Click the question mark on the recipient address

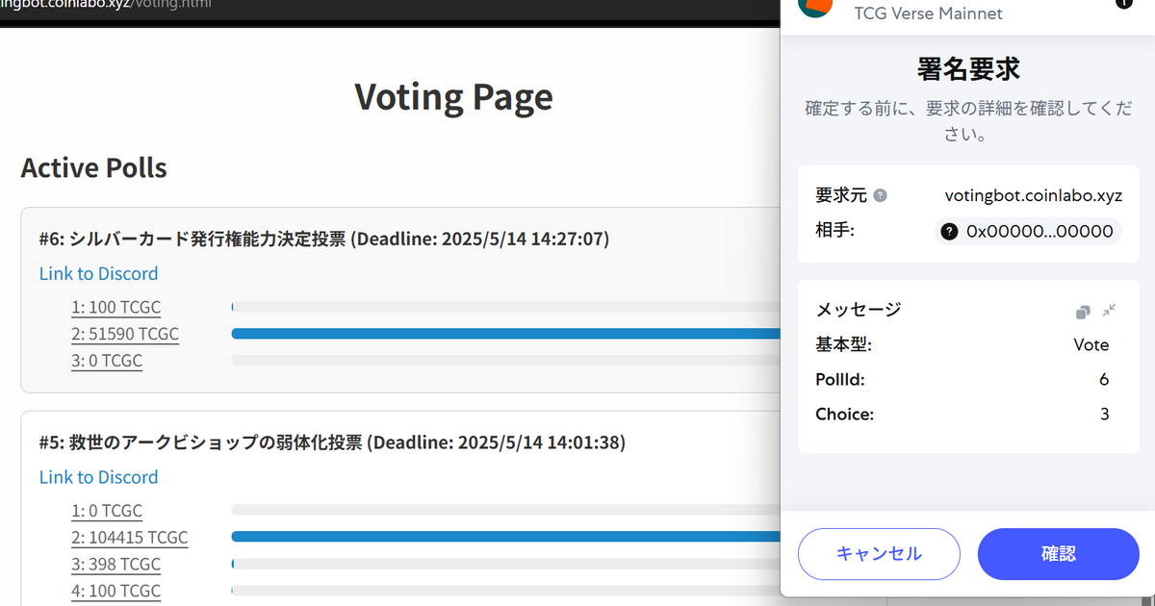pyautogui.click(x=948, y=231)
